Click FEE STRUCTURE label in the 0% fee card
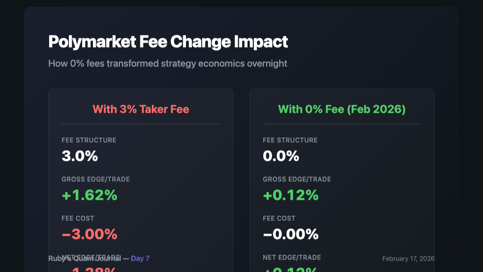Screen dimensions: 483x272 [290, 140]
